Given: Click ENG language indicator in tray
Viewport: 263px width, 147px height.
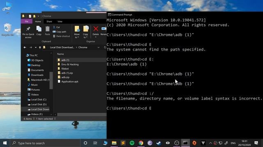Looking at the screenshot, I should tap(233, 143).
